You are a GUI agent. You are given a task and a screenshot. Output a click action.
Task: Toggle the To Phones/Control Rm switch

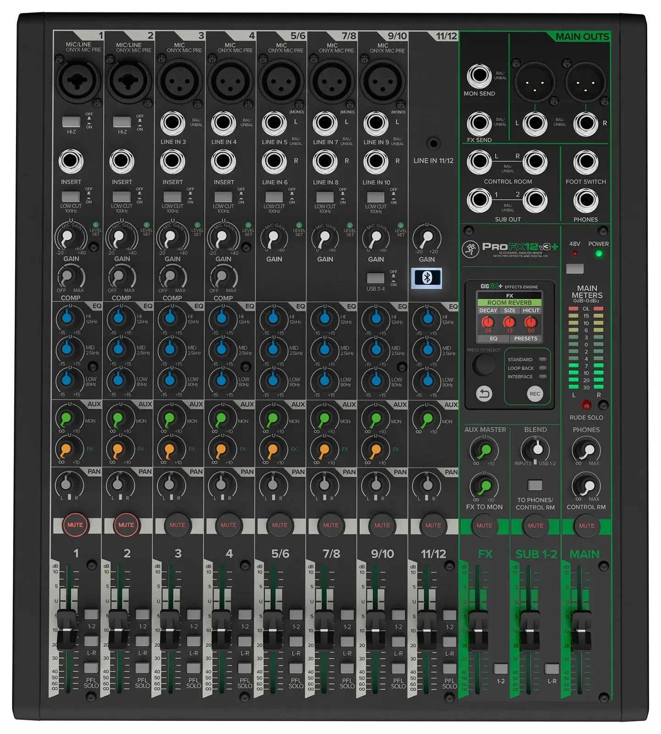[x=535, y=485]
